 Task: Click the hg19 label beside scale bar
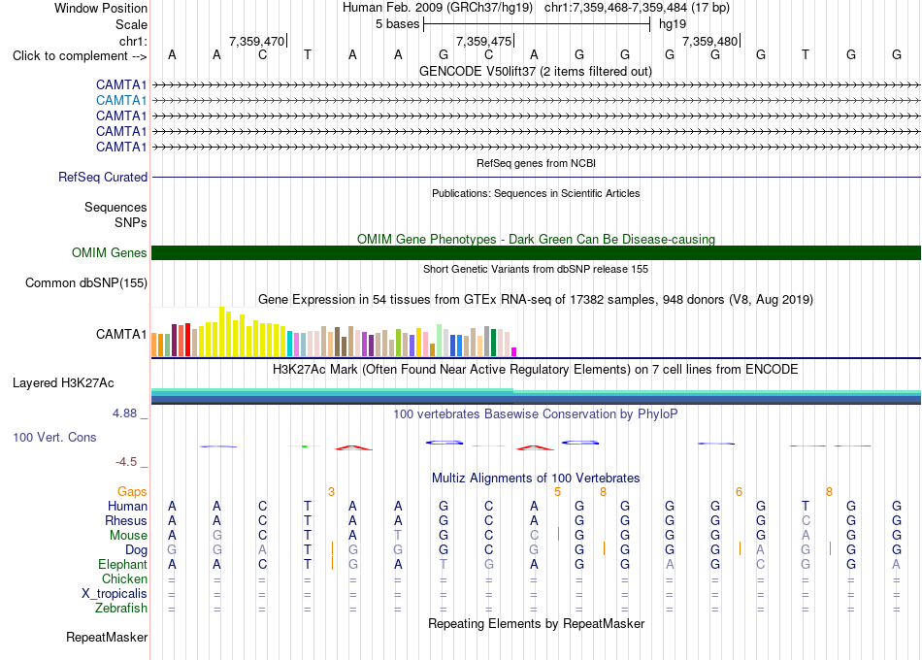[x=673, y=24]
